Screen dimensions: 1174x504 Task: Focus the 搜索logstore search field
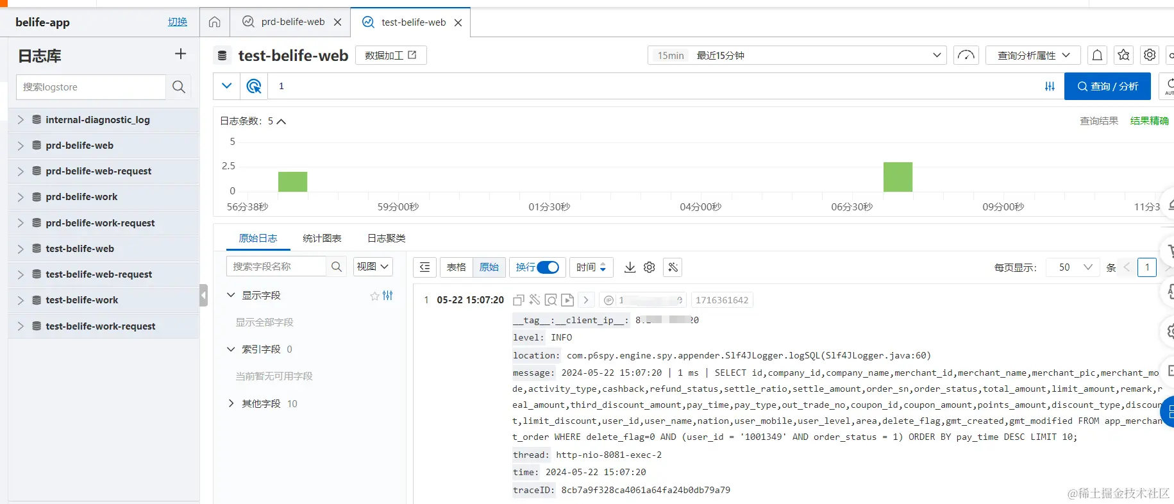point(90,87)
